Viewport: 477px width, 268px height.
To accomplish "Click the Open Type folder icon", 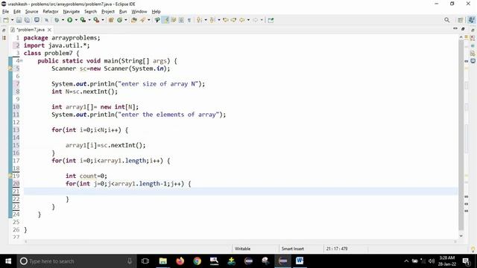I will click(134, 20).
